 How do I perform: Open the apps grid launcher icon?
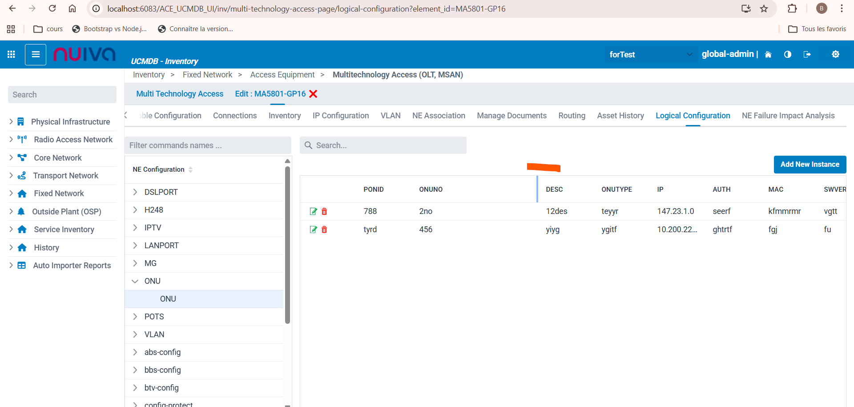11,54
